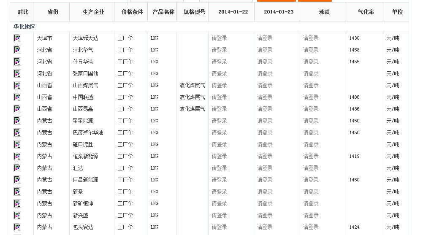The height and width of the screenshot is (235, 423).
Task: Click gasification value 1430
Action: coord(354,38)
